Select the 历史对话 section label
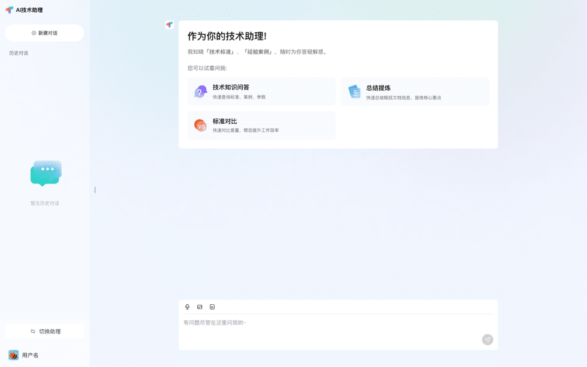 [19, 53]
